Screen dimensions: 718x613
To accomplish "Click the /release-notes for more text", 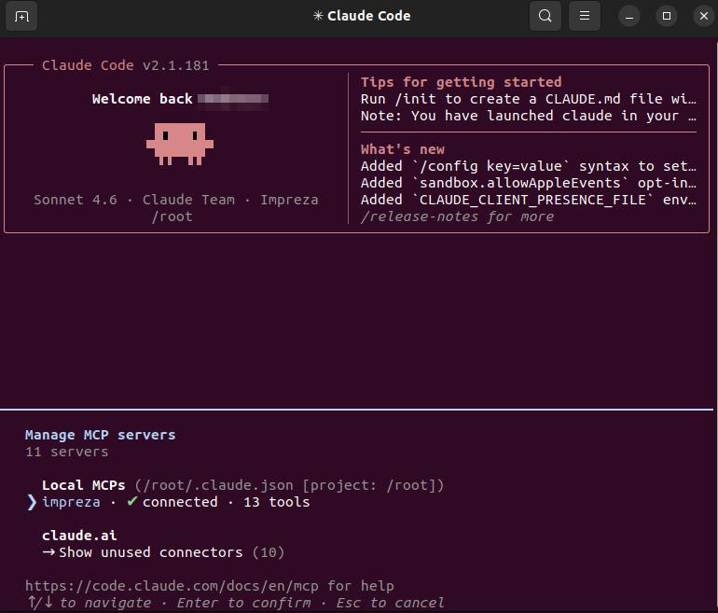I will click(458, 216).
